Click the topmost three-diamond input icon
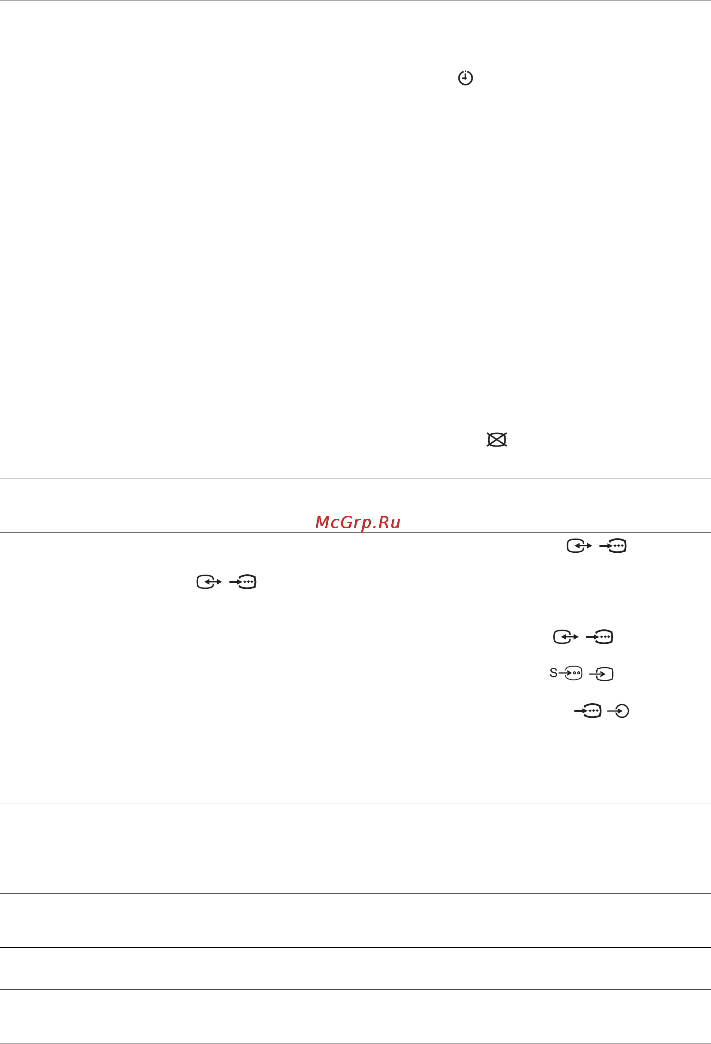This screenshot has height=1044, width=711. pos(613,546)
